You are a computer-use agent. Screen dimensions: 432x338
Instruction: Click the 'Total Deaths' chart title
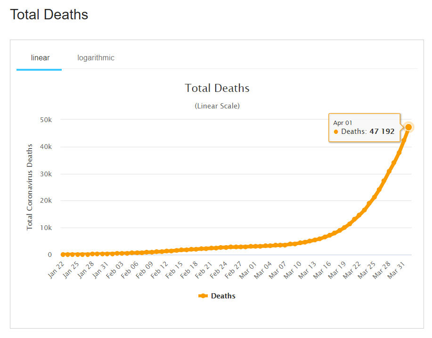tap(217, 88)
